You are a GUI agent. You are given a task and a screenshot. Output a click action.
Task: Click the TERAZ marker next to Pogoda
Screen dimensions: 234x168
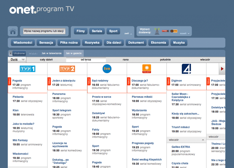click(9, 81)
